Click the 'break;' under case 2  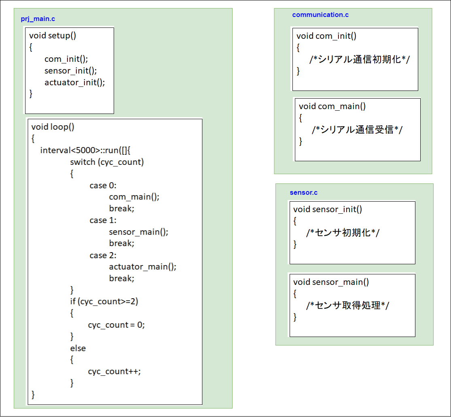(122, 278)
